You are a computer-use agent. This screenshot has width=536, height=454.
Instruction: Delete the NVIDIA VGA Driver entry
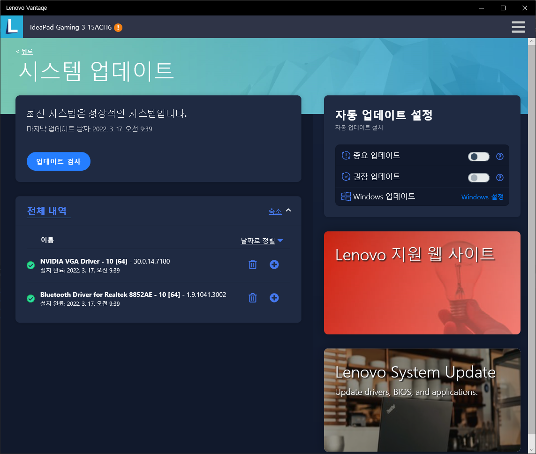[x=253, y=264]
